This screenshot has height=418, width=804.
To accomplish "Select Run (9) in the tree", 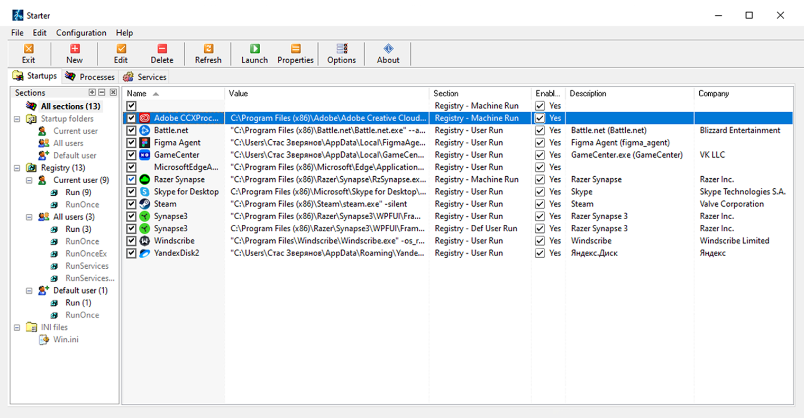I will (x=78, y=193).
